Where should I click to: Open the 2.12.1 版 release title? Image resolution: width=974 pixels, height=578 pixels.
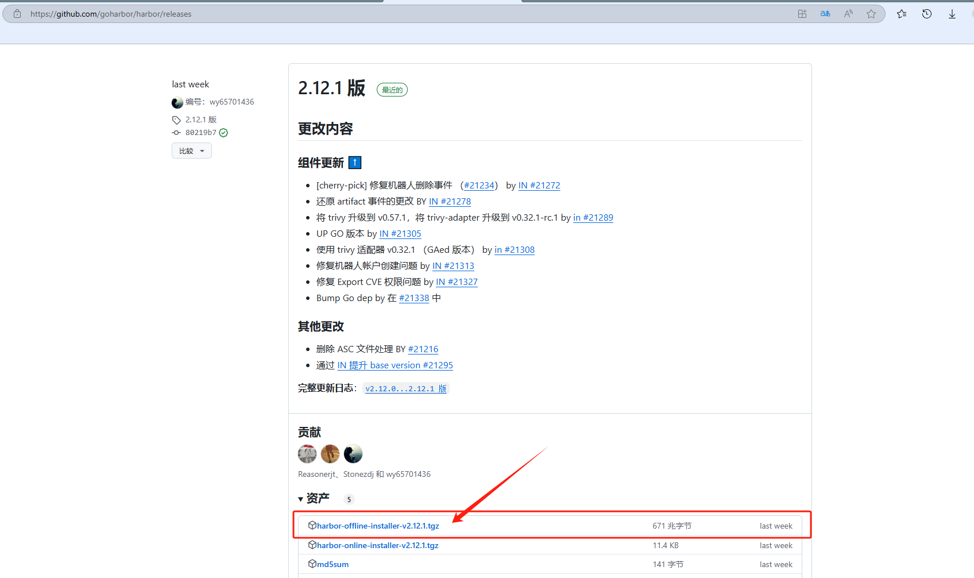click(332, 88)
